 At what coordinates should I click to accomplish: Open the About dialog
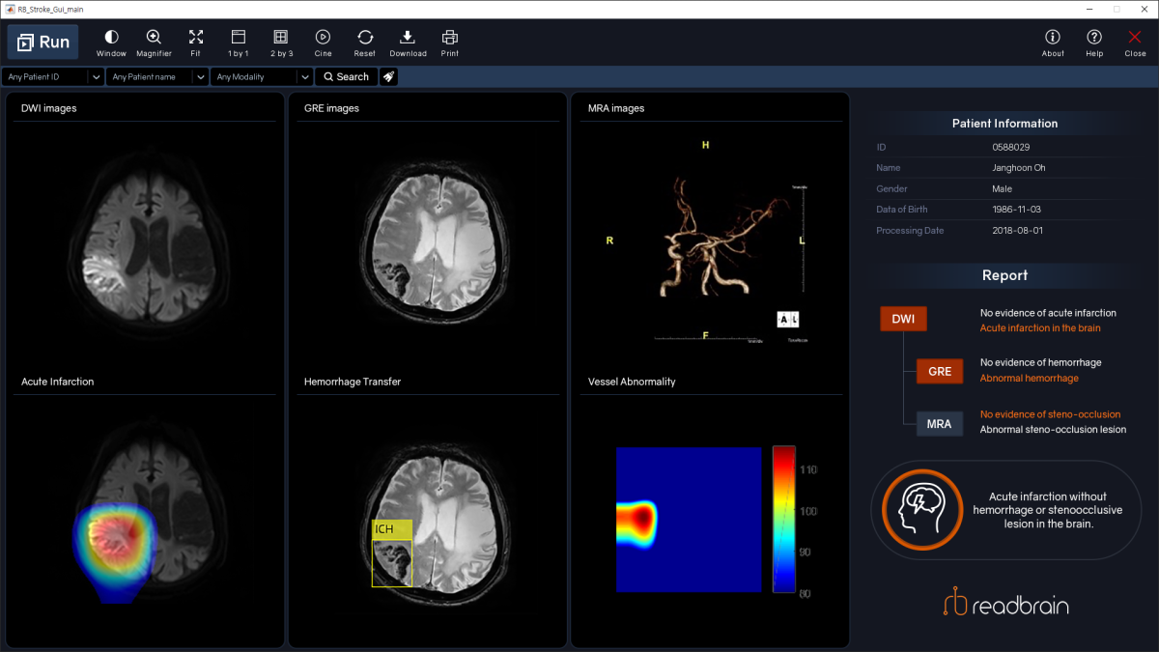pyautogui.click(x=1053, y=42)
